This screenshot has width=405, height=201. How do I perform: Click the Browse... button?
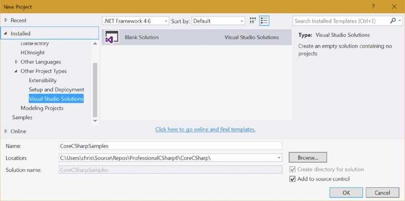point(308,158)
